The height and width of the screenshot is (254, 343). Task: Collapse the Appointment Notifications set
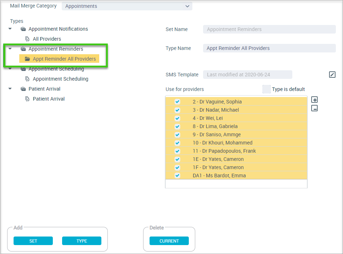(x=10, y=29)
